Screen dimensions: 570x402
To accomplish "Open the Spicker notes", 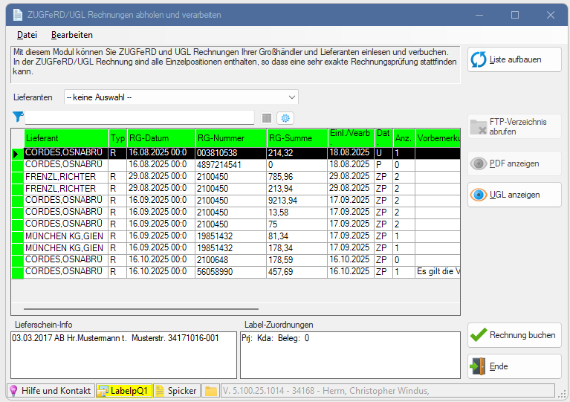I will pos(176,391).
